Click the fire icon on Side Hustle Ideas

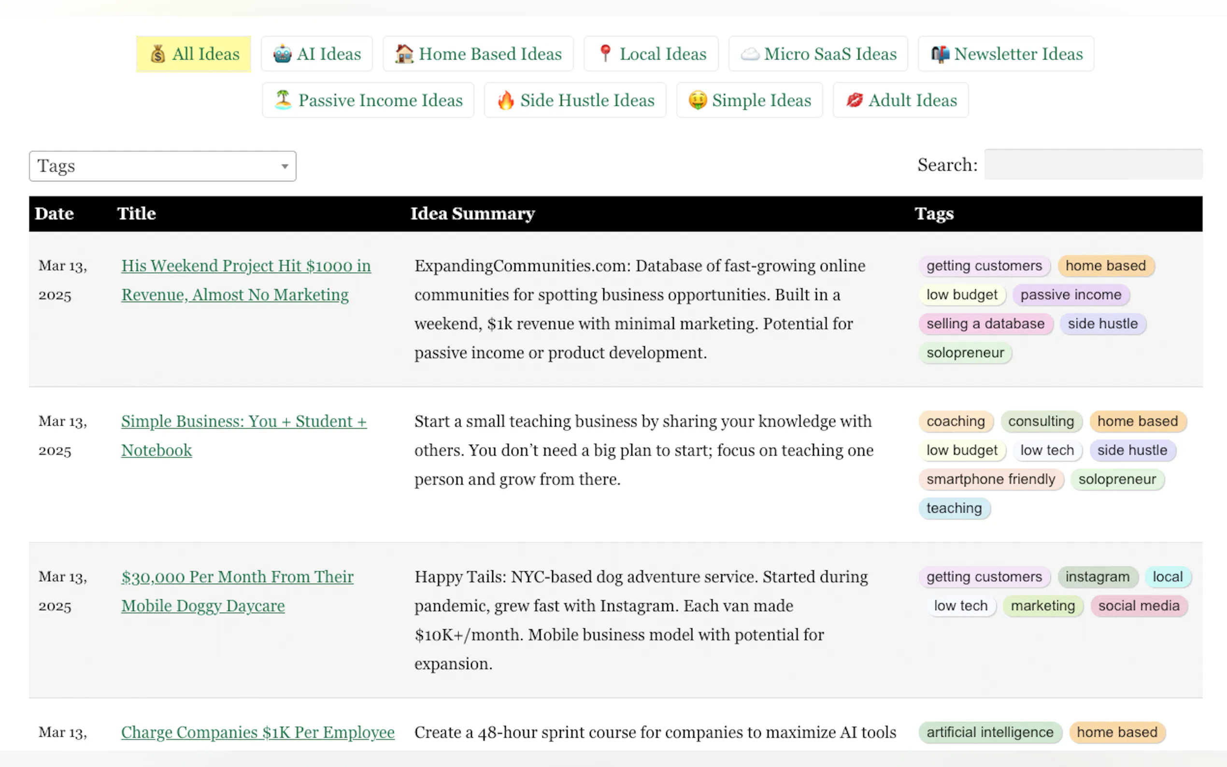[x=505, y=100]
